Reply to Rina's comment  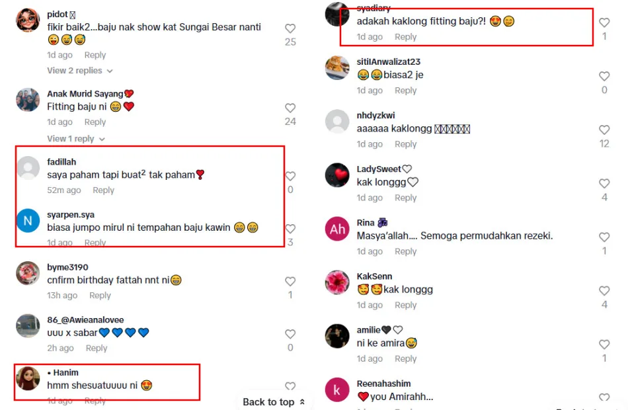(x=406, y=251)
